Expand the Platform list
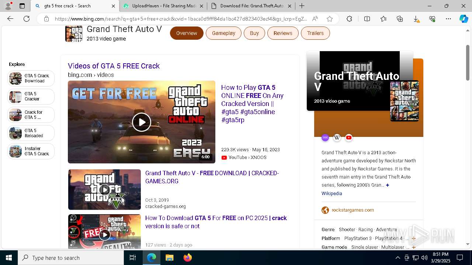The height and width of the screenshot is (265, 472). point(414,239)
